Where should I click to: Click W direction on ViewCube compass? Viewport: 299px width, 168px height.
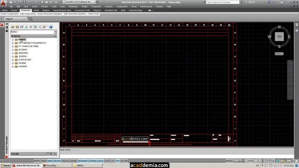[270, 36]
